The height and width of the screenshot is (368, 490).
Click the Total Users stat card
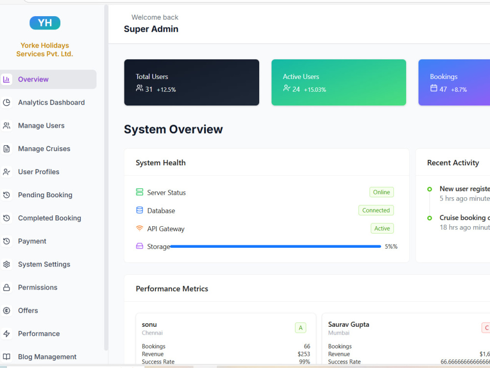pos(192,82)
